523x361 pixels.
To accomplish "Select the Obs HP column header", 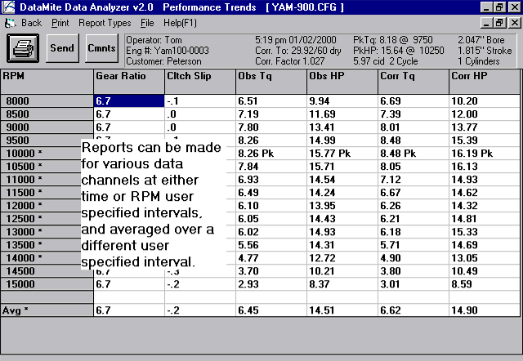I will pyautogui.click(x=342, y=82).
